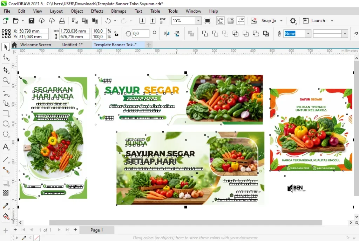Open the File menu

tap(7, 11)
